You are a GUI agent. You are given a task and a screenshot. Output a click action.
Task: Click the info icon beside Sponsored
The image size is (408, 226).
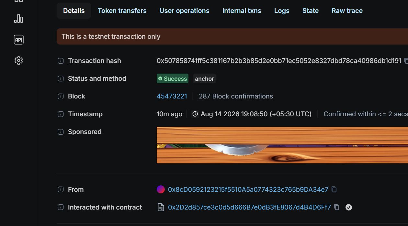pos(61,132)
